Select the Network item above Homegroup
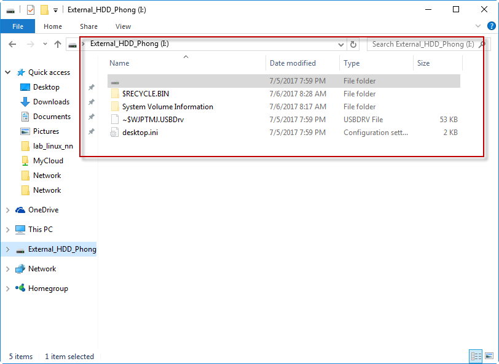 coord(42,269)
